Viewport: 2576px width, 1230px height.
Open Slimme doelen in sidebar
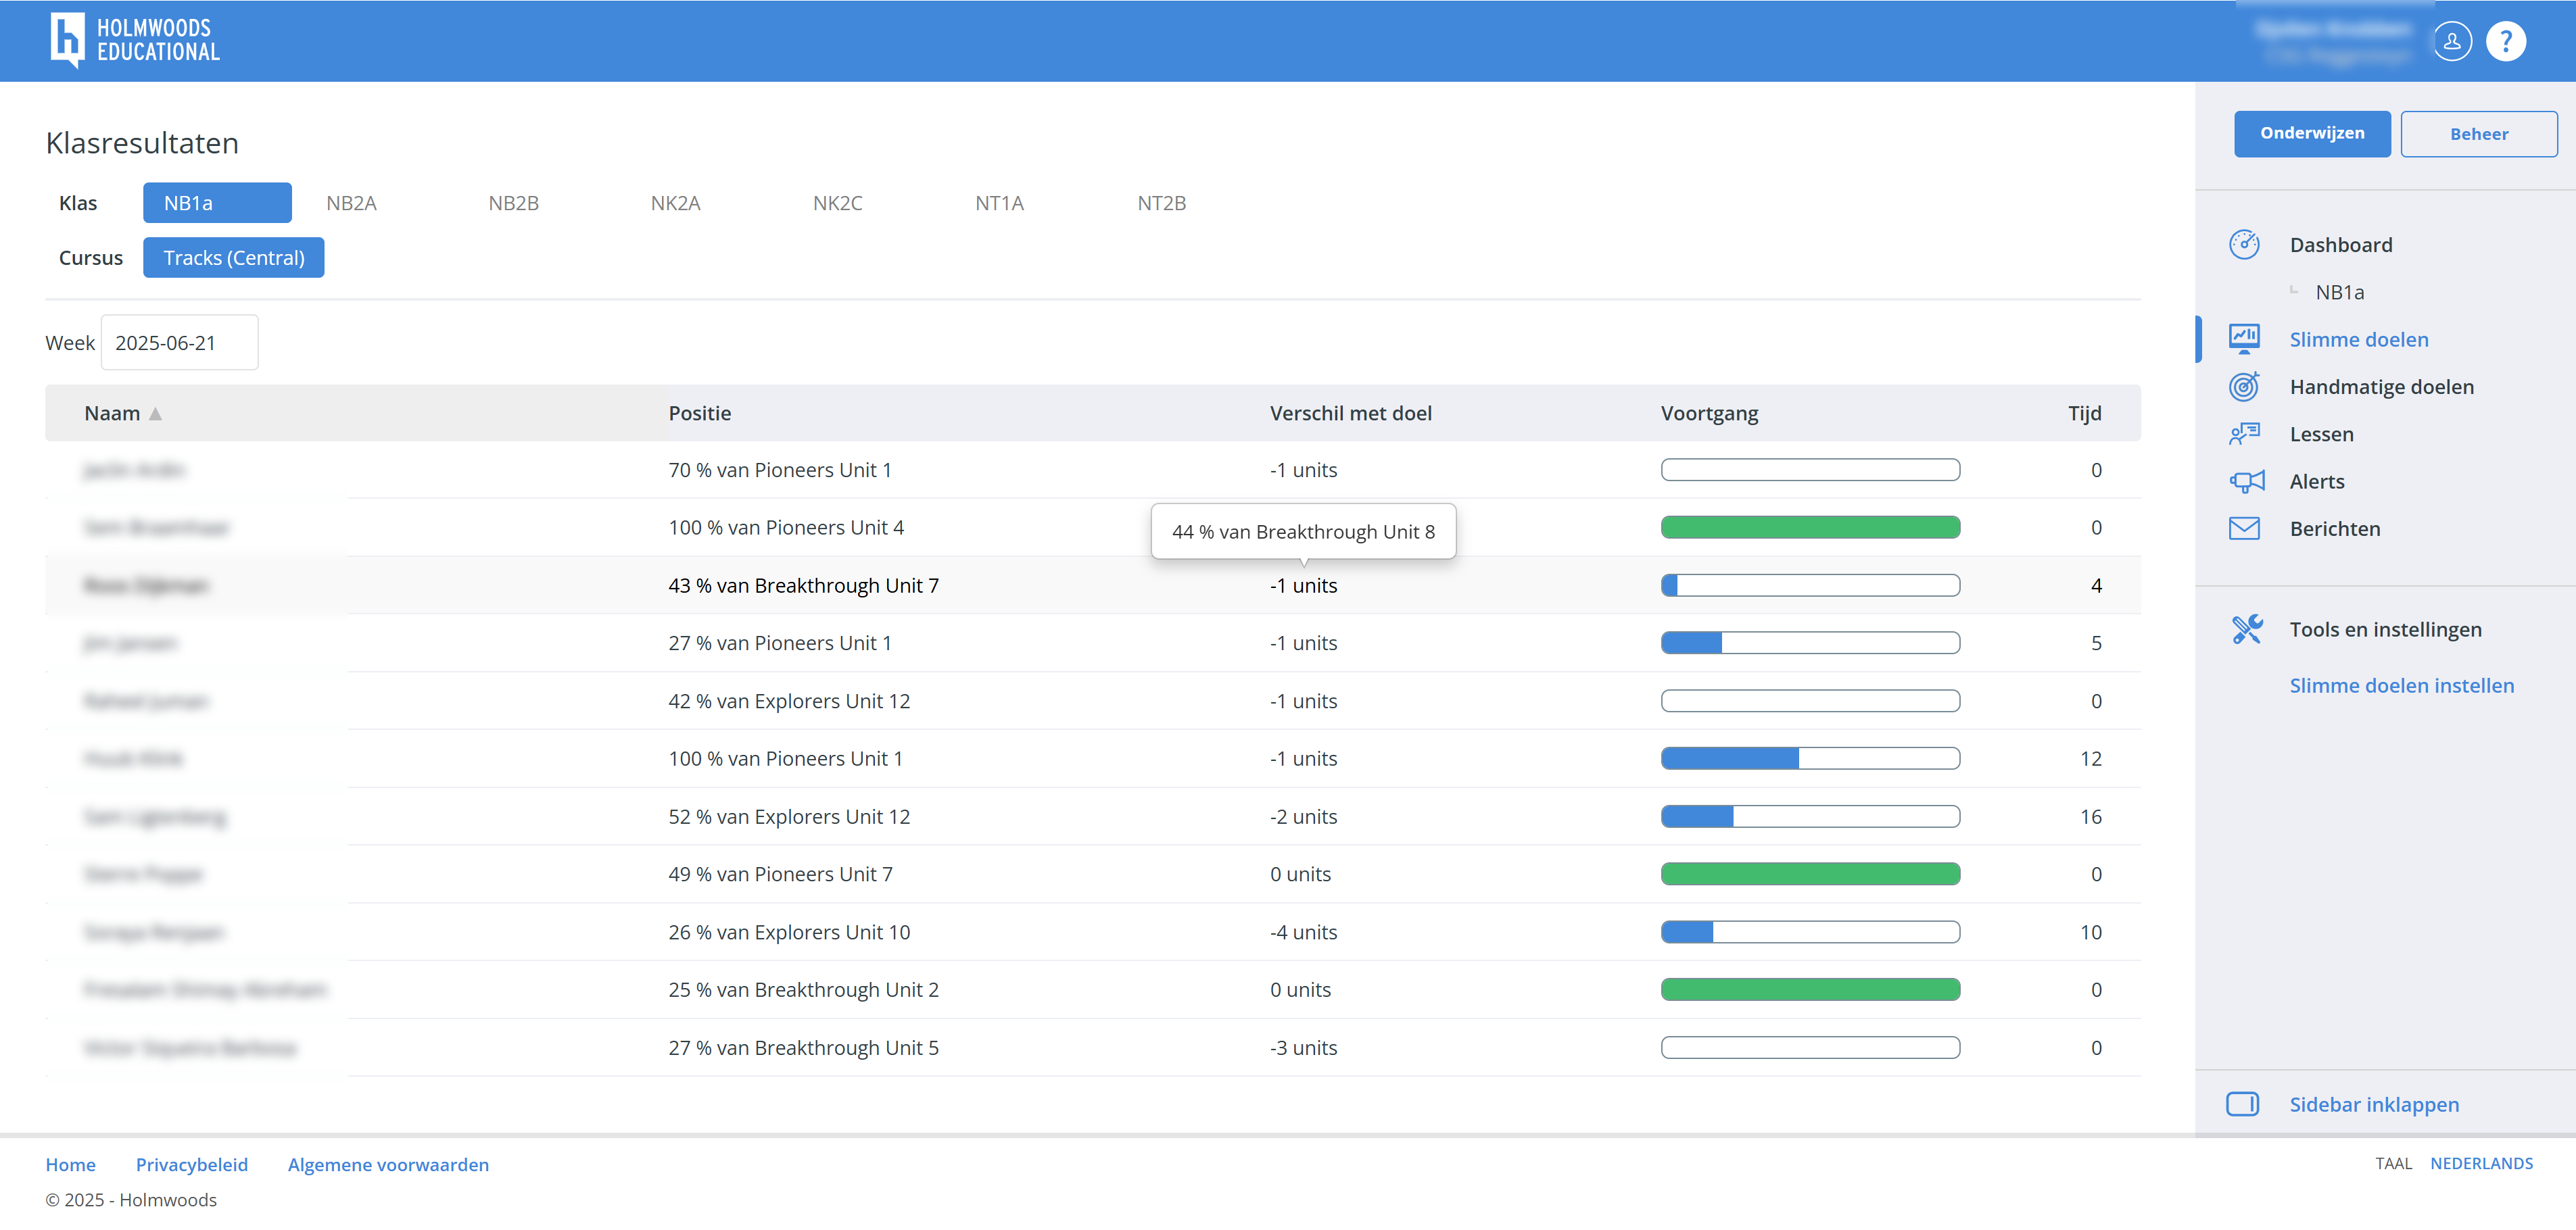2359,340
